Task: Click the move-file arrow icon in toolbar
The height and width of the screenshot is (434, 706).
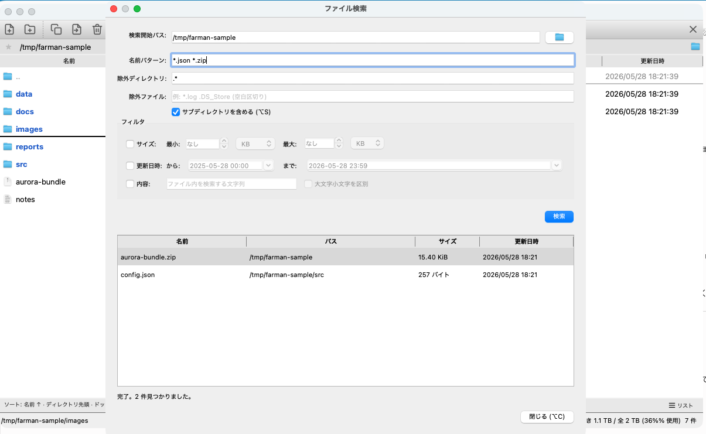Action: point(77,29)
